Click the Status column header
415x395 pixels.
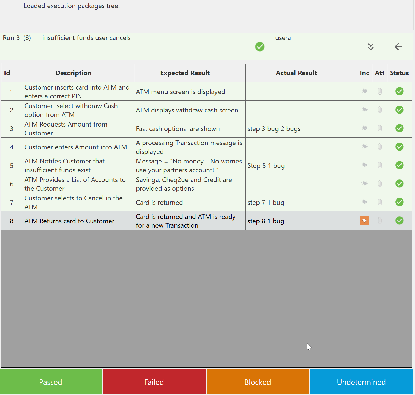399,73
